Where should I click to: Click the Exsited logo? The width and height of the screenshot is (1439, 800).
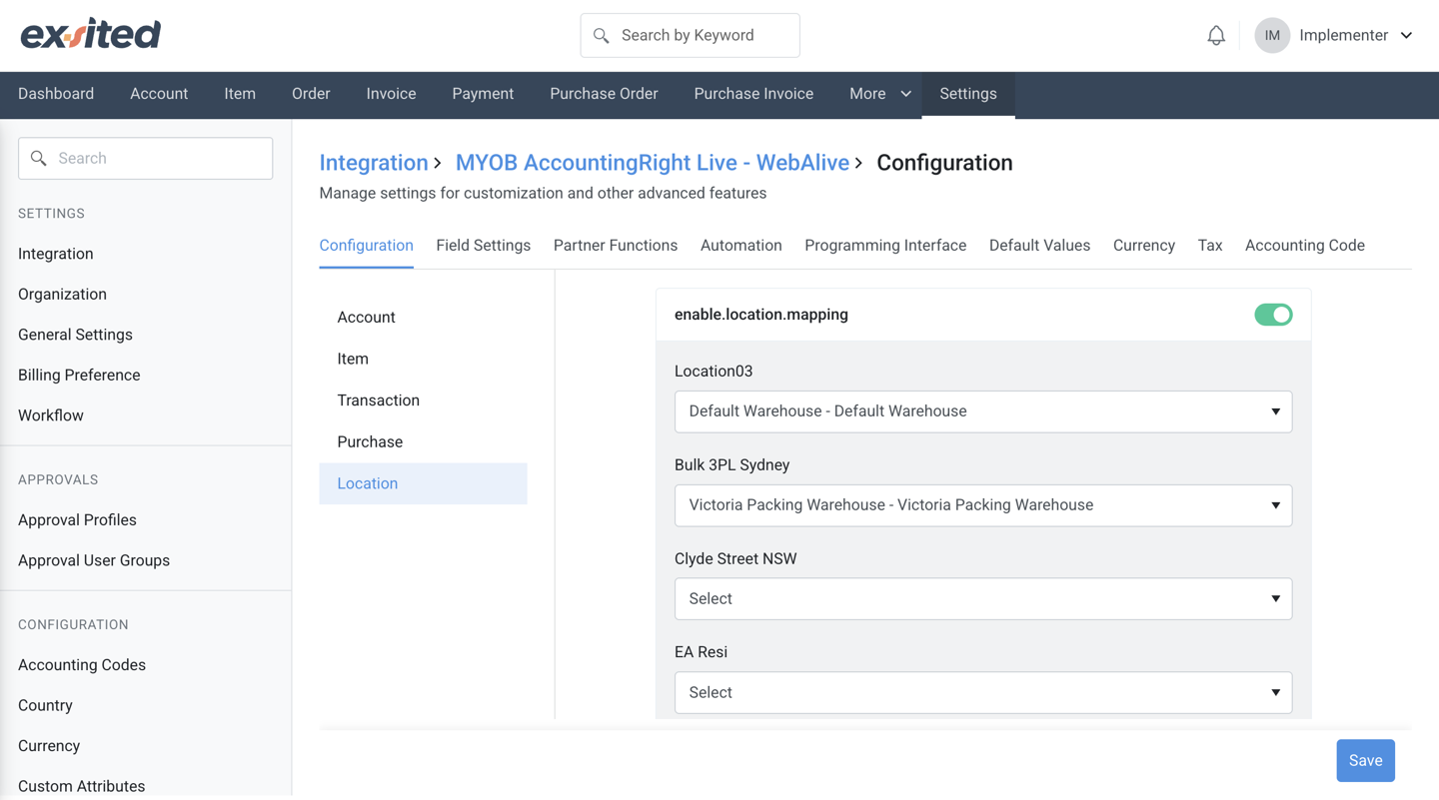(91, 34)
